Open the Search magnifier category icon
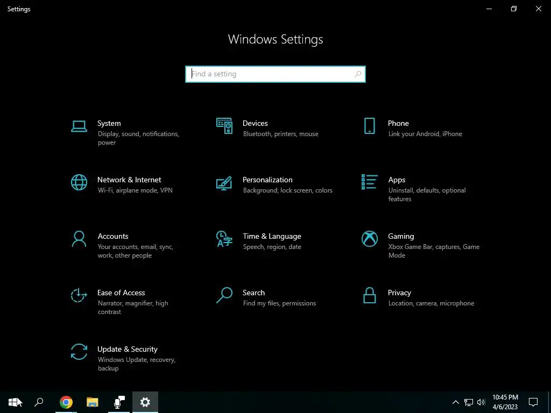 click(x=224, y=295)
